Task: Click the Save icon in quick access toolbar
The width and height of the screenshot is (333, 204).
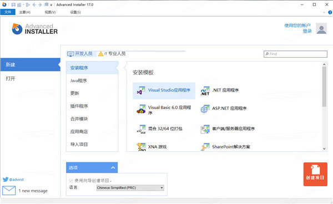Action: coord(13,4)
